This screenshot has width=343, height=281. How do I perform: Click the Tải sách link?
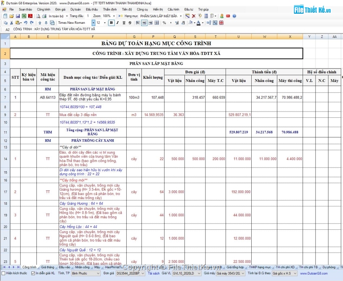[x=153, y=273]
